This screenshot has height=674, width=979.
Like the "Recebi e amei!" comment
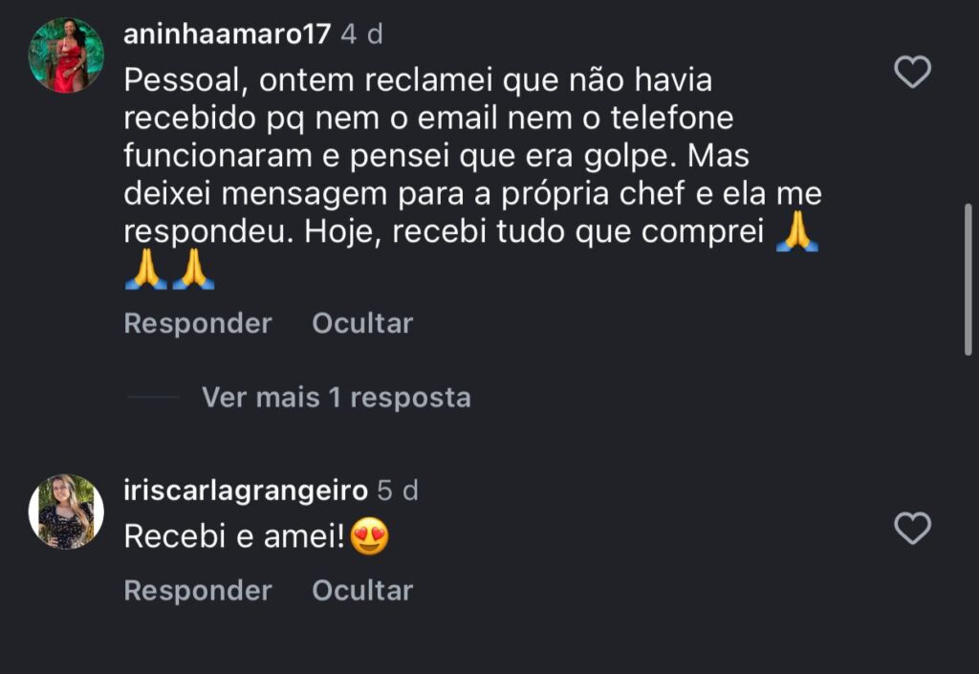coord(912,528)
